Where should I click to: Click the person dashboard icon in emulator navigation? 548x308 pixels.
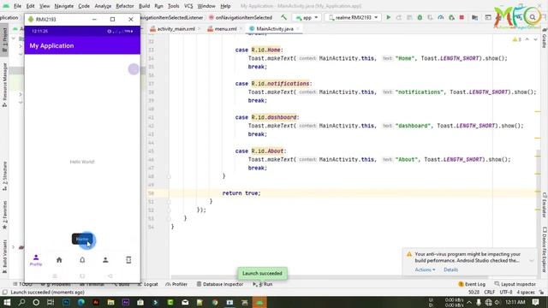(105, 260)
